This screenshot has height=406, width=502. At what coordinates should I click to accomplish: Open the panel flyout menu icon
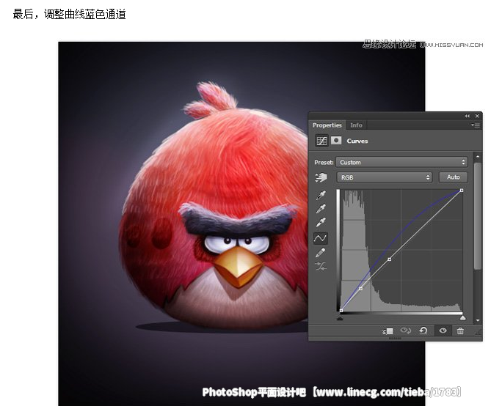coord(476,125)
